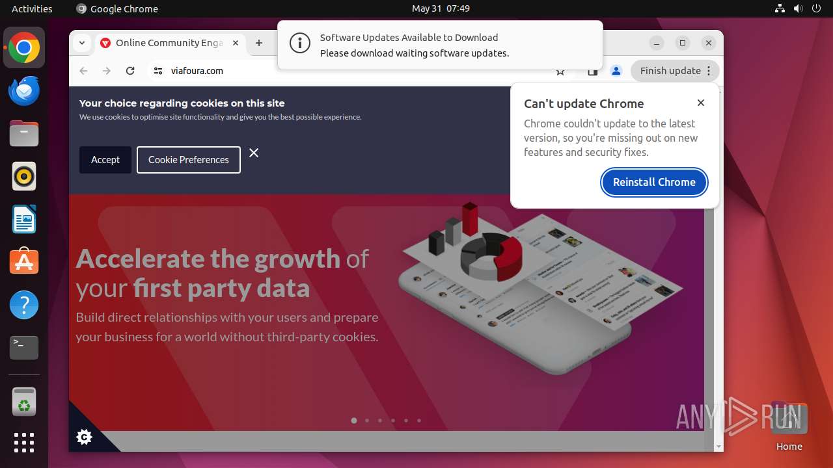Screen dimensions: 833x468
Task: Accept cookies on this site
Action: [105, 160]
